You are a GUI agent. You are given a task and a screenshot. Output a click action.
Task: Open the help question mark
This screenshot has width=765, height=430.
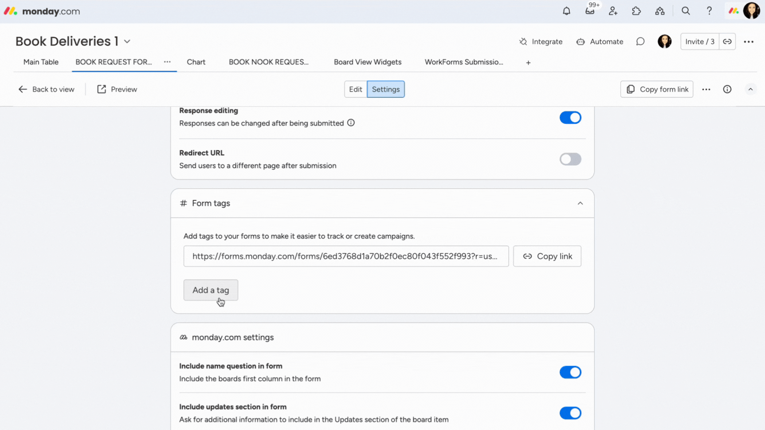(709, 11)
